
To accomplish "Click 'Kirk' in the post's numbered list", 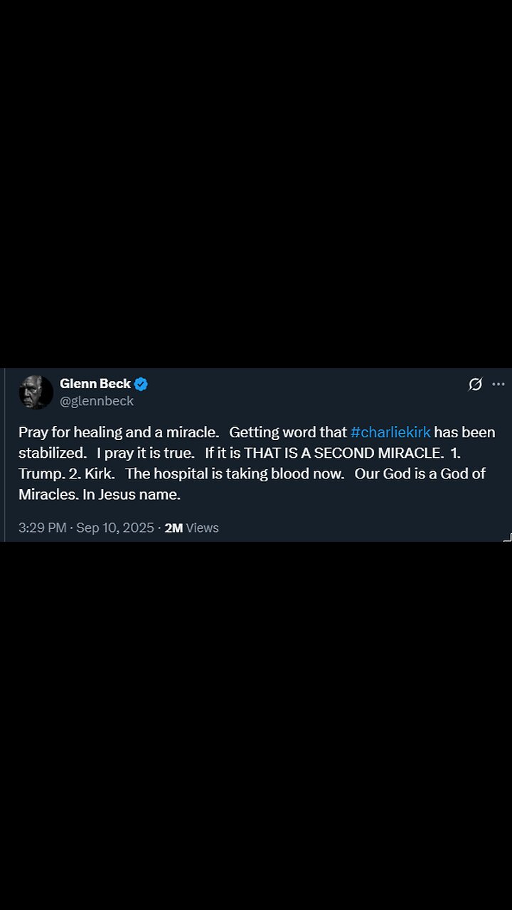I will pyautogui.click(x=99, y=473).
